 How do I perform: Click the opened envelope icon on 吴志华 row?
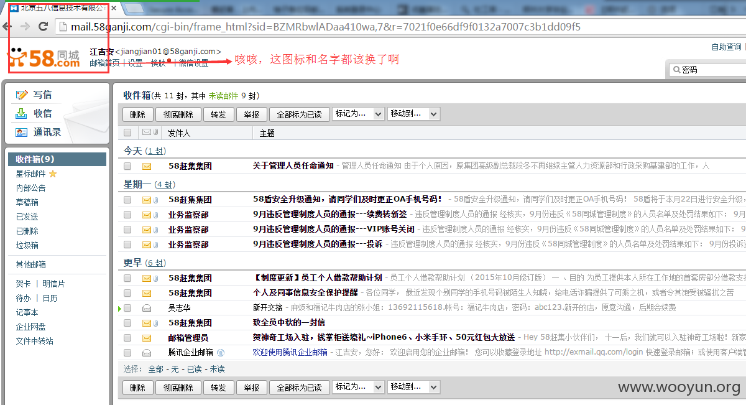coord(147,308)
